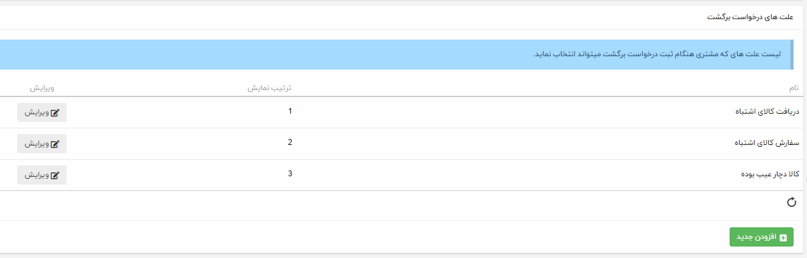The image size is (807, 258).
Task: Click display order value 3
Action: point(290,174)
